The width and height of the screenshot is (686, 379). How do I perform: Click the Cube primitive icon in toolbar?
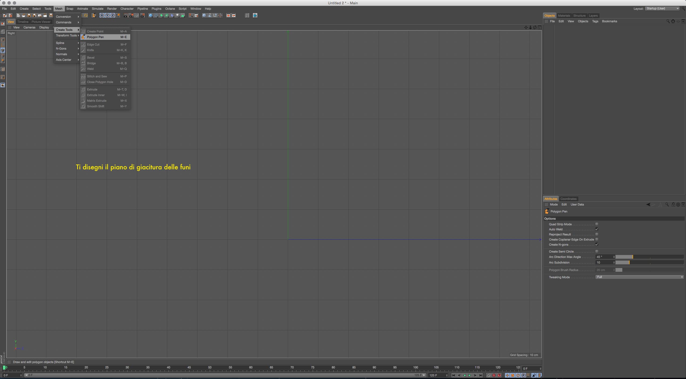pos(151,16)
